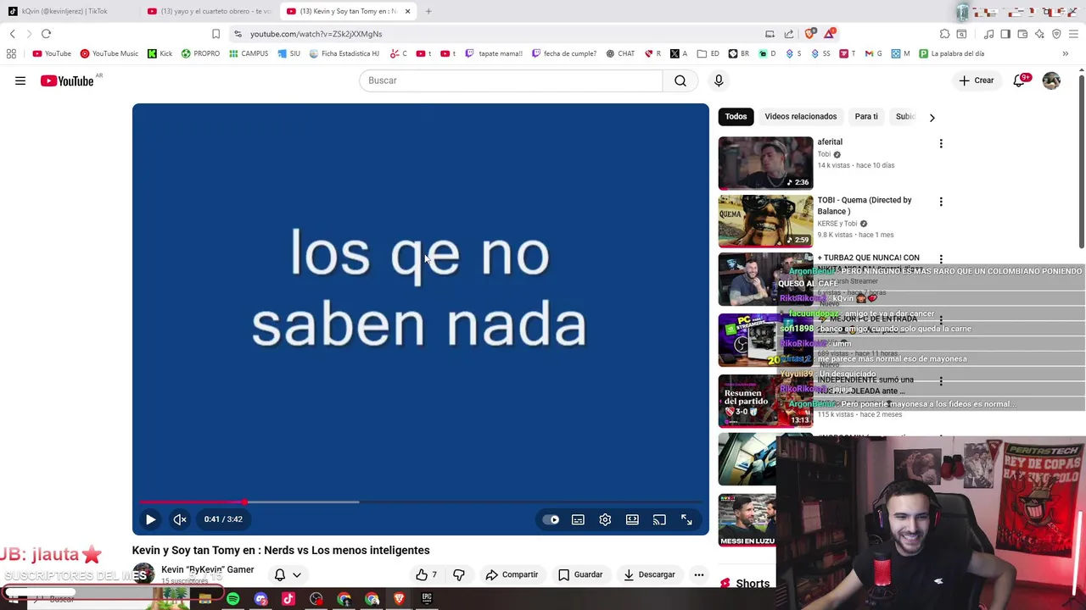Open options for the TOBI Quema video
The width and height of the screenshot is (1086, 610).
click(941, 202)
